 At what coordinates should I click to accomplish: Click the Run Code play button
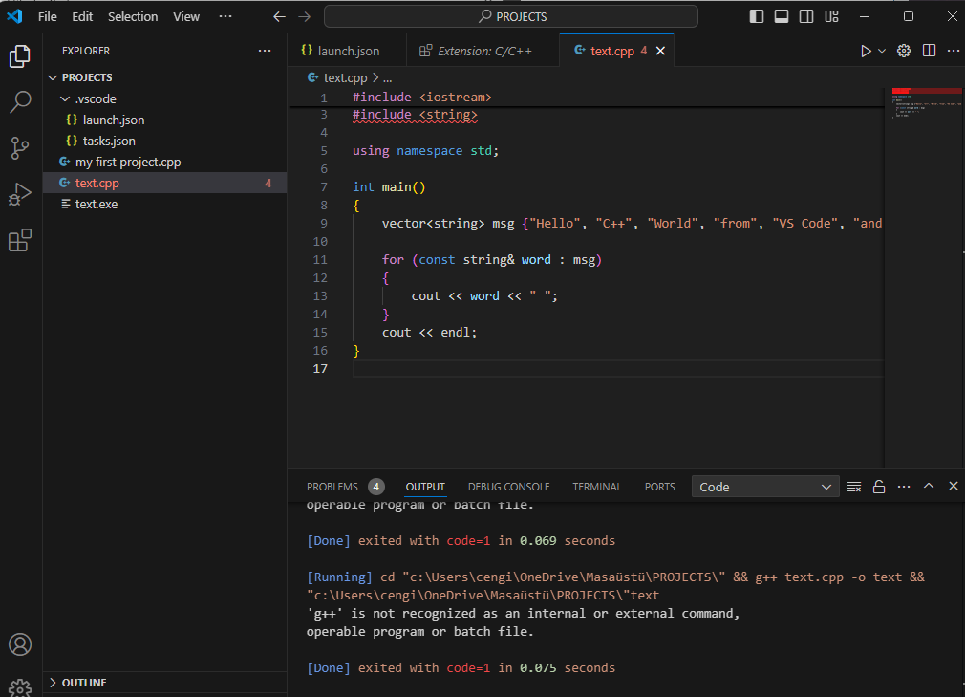866,51
